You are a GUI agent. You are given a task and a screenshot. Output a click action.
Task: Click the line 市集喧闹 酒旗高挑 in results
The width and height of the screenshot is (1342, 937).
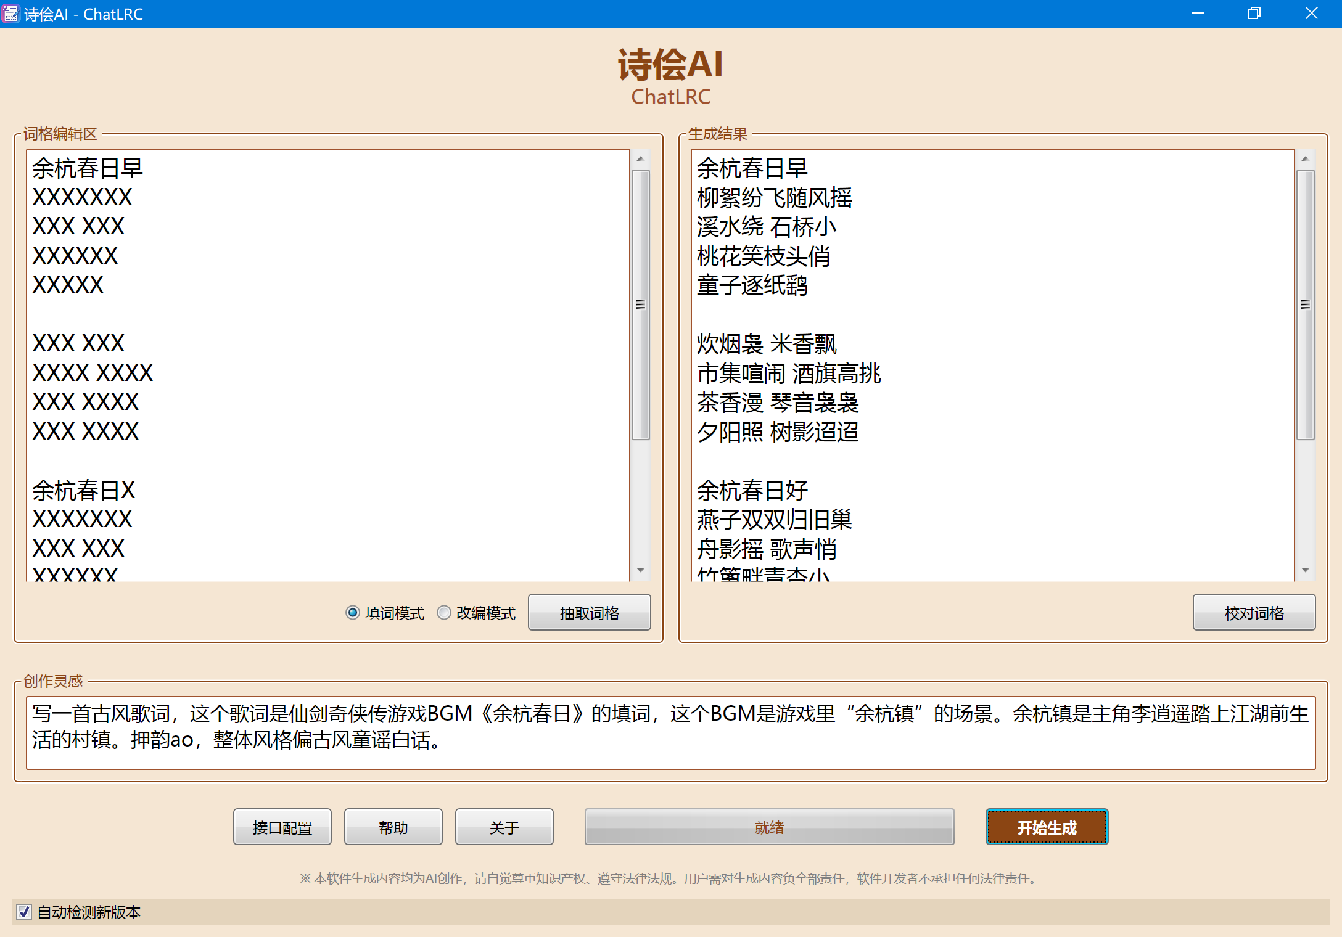click(789, 374)
